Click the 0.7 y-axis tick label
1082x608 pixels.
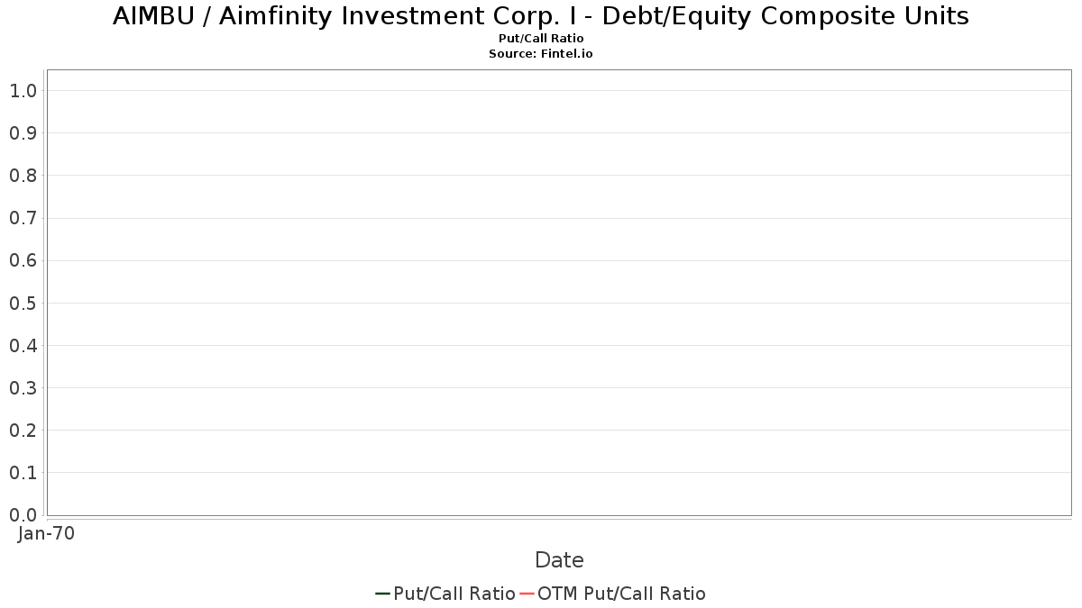[x=23, y=218]
